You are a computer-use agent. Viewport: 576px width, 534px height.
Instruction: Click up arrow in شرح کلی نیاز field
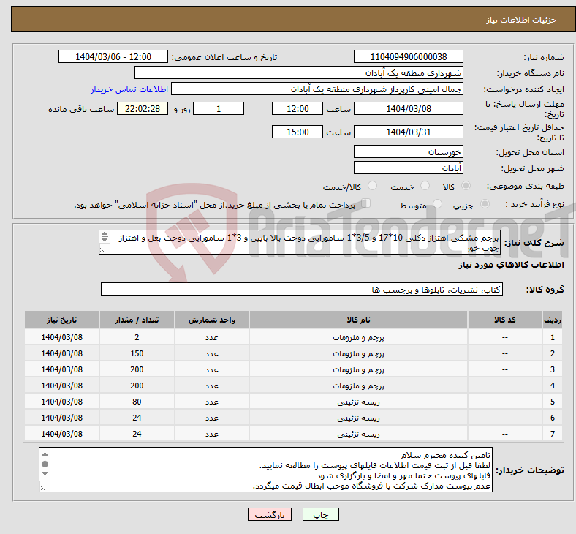(105, 235)
